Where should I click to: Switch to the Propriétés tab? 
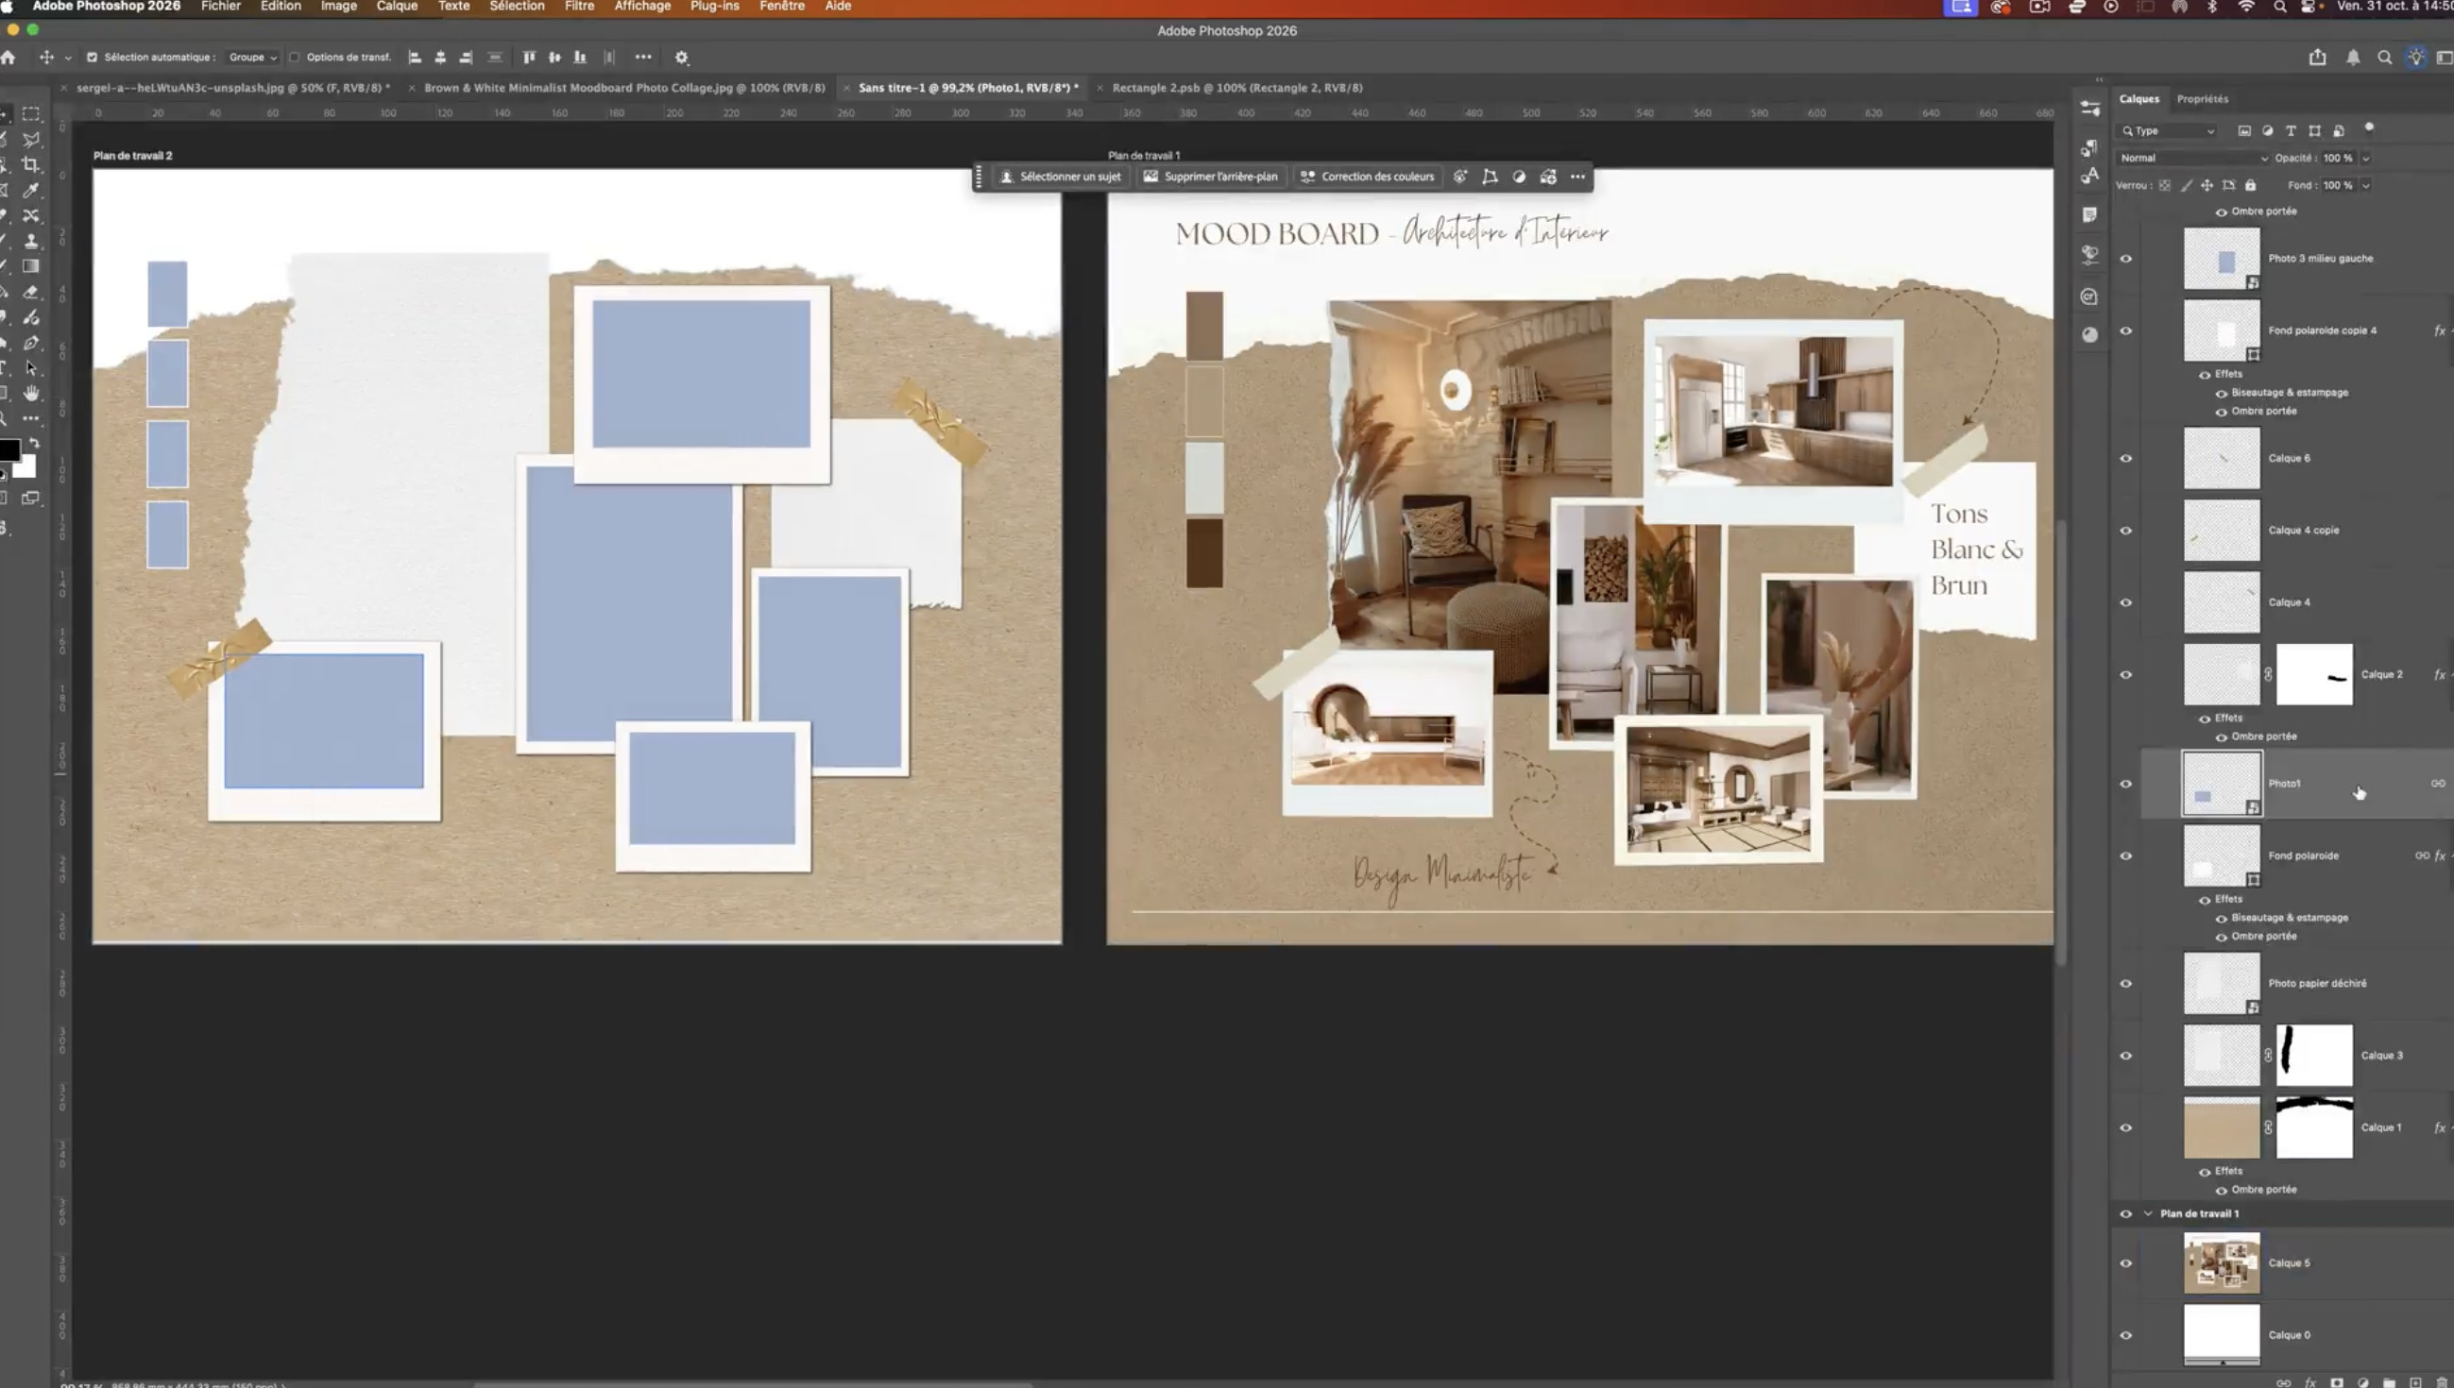(2202, 99)
